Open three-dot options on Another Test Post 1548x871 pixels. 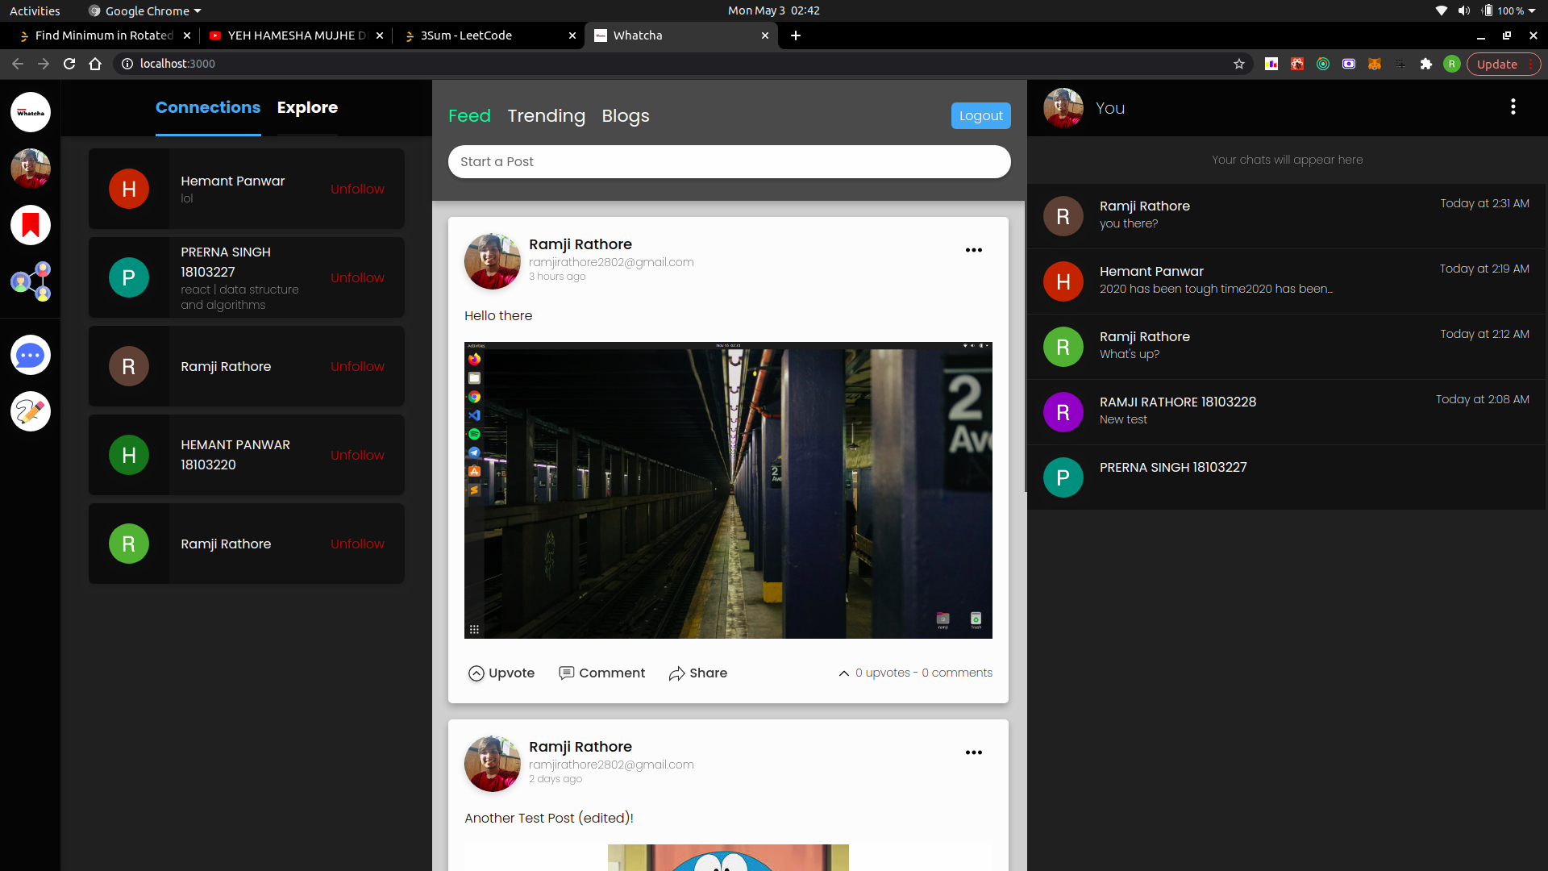pos(973,752)
